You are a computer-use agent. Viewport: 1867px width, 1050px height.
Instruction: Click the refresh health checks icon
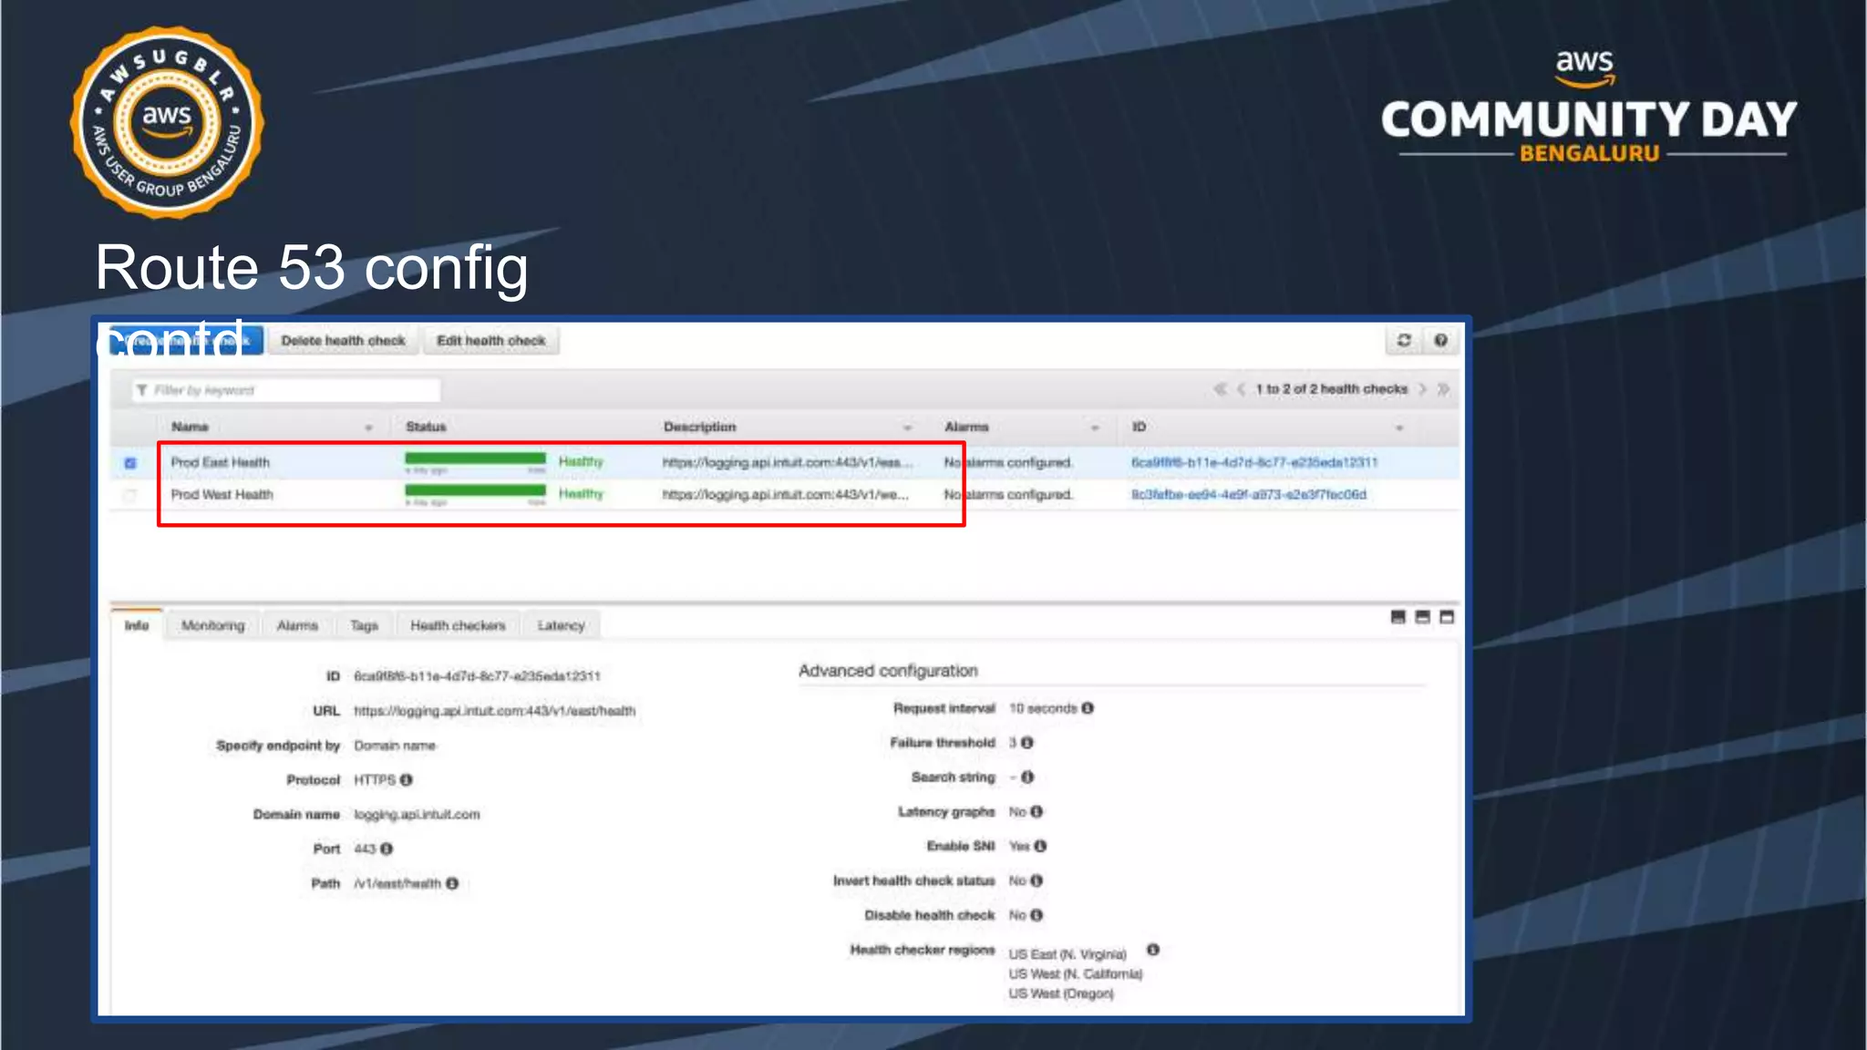pos(1404,340)
